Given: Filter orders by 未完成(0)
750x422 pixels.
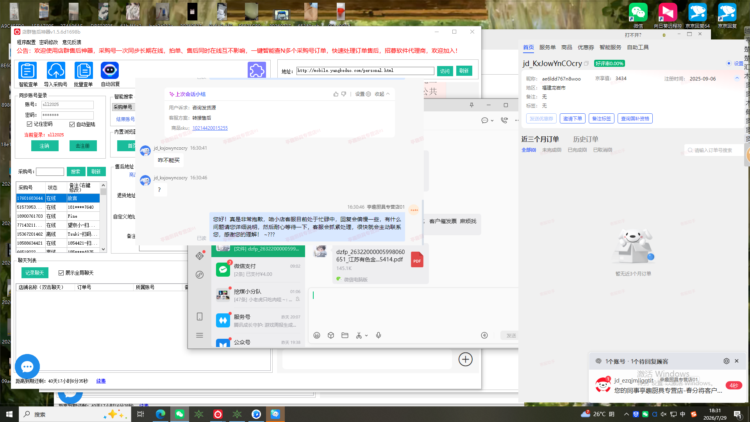Looking at the screenshot, I should [x=552, y=150].
